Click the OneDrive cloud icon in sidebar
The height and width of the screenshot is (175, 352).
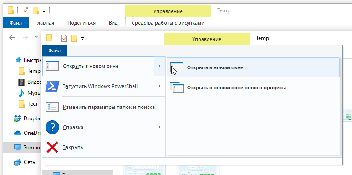(x=17, y=133)
